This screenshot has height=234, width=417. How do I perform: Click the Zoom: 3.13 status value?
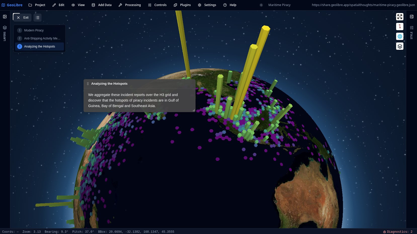[31, 232]
